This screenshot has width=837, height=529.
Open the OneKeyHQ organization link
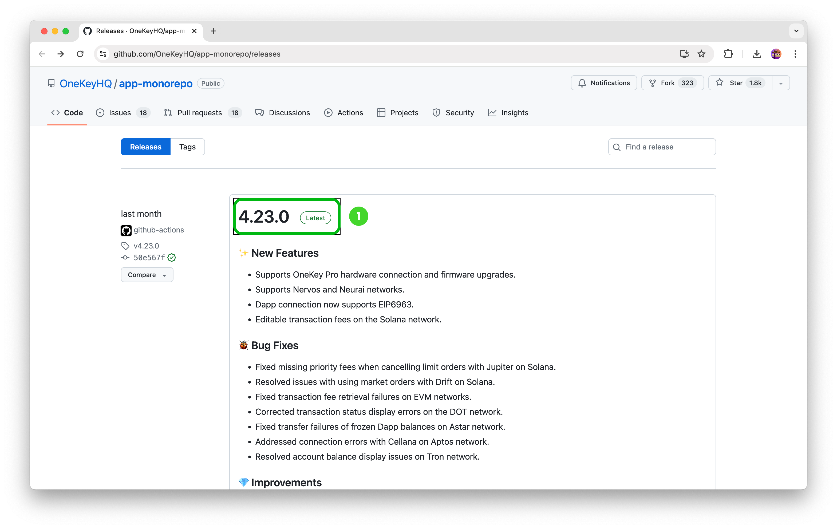point(85,84)
